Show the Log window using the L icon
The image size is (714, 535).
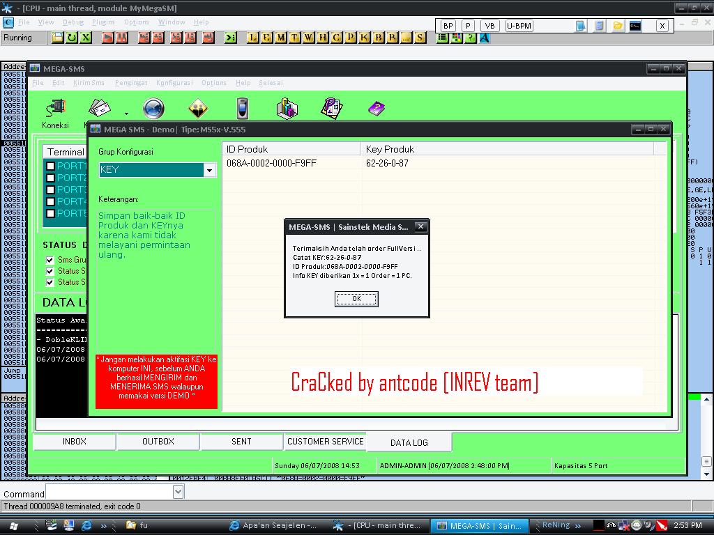pyautogui.click(x=252, y=38)
